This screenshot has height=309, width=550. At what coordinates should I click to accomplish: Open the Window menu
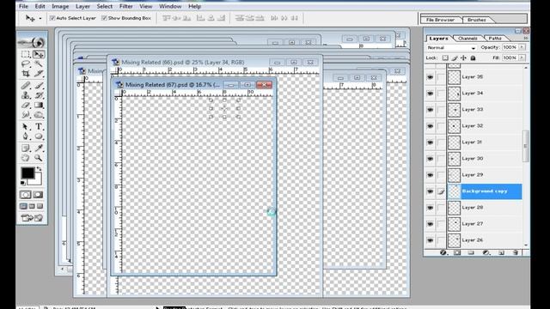coord(170,6)
